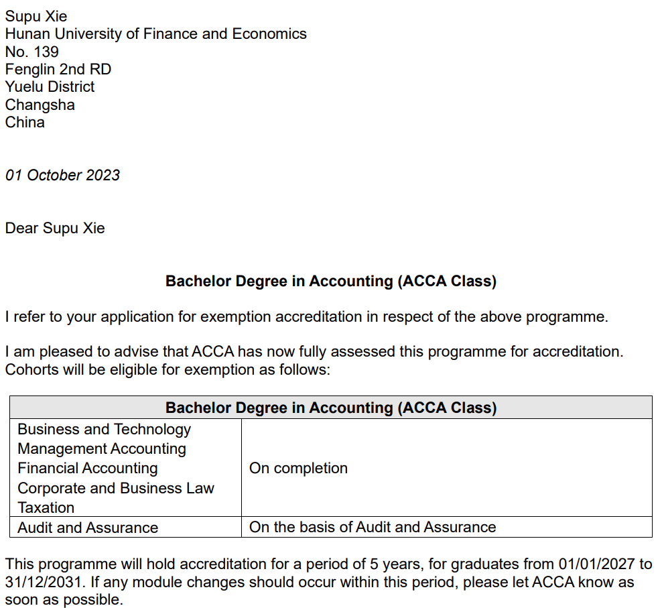This screenshot has height=608, width=662.
Task: Click the 'On the basis of Audit and Assurance' cell
Action: point(373,527)
